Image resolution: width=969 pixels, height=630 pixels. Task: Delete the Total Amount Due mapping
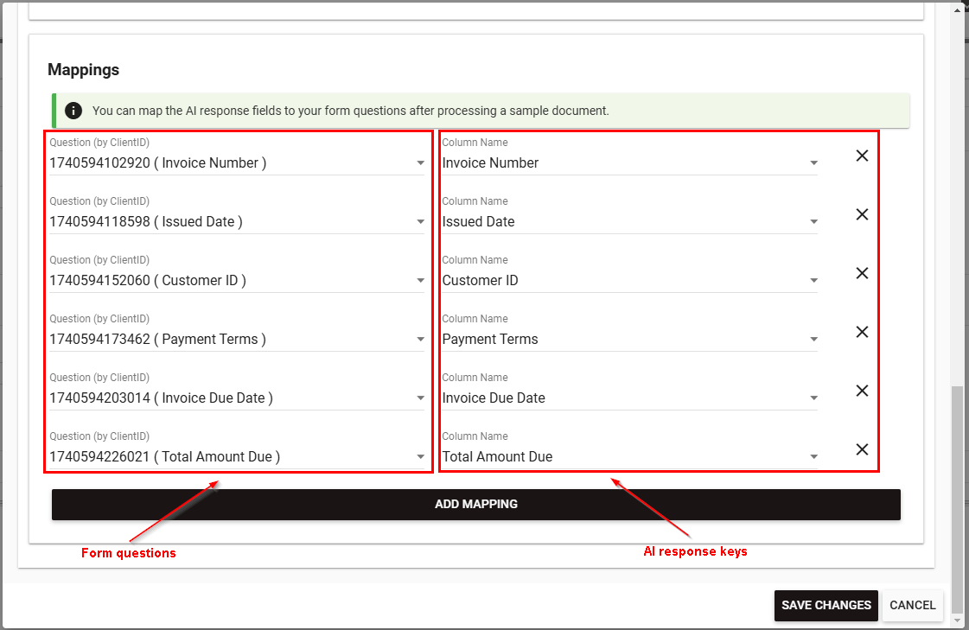(862, 449)
